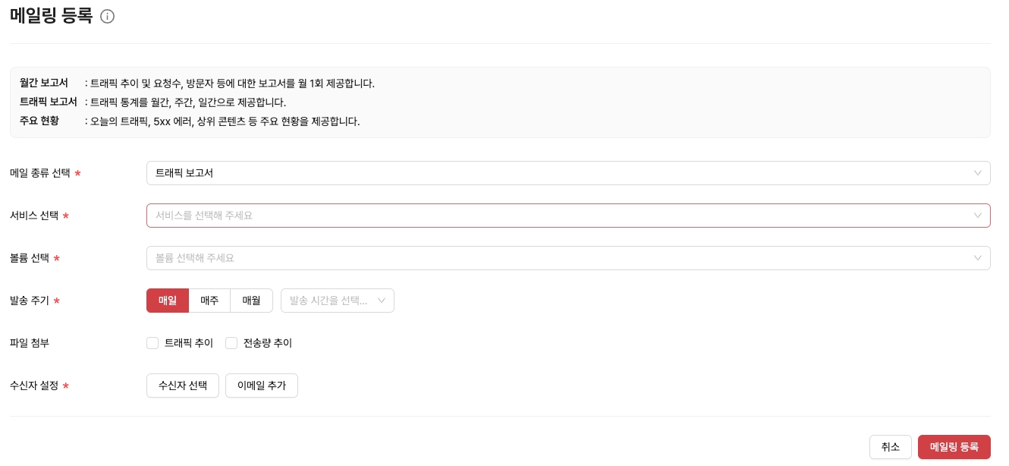1009x466 pixels.
Task: Select 매일 sending cycle option
Action: (168, 301)
